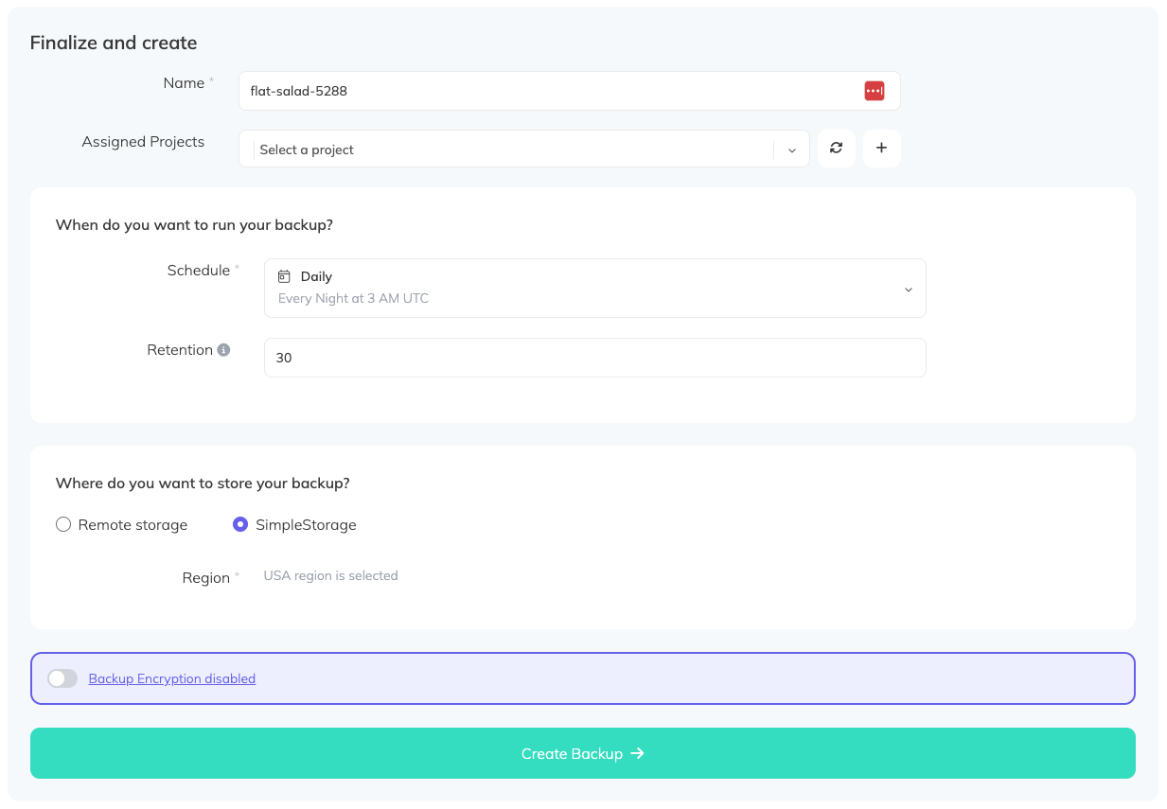Click the plus icon to add a project
The image size is (1167, 809).
pyautogui.click(x=881, y=149)
